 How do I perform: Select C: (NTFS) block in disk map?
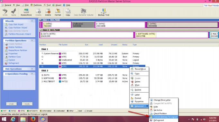57,25
